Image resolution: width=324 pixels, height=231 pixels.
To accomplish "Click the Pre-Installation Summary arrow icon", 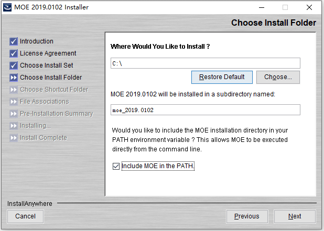I will [x=14, y=114].
